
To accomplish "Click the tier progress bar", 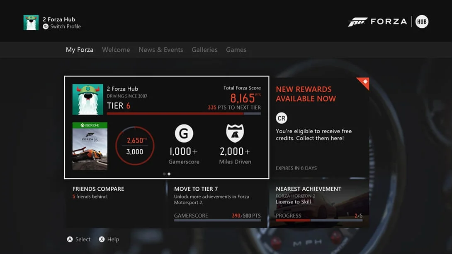I will pos(184,114).
